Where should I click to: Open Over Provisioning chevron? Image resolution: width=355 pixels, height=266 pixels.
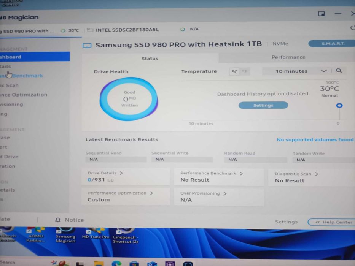[225, 194]
